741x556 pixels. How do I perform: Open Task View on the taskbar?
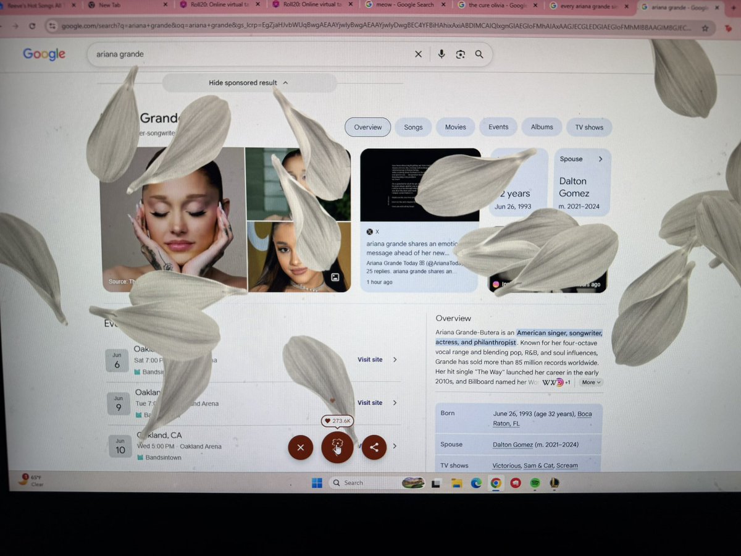(x=436, y=483)
